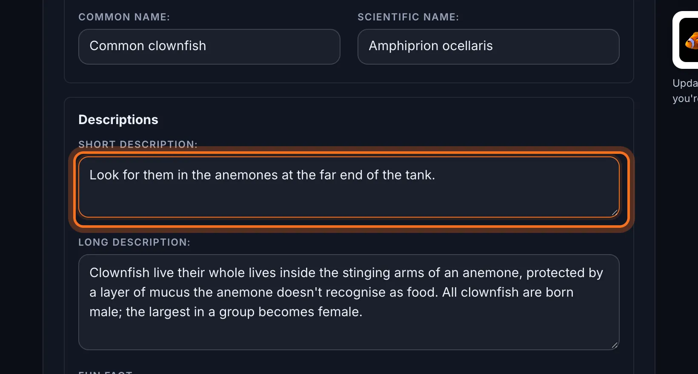698x374 pixels.
Task: Click the clownfish preview thumbnail
Action: 686,40
